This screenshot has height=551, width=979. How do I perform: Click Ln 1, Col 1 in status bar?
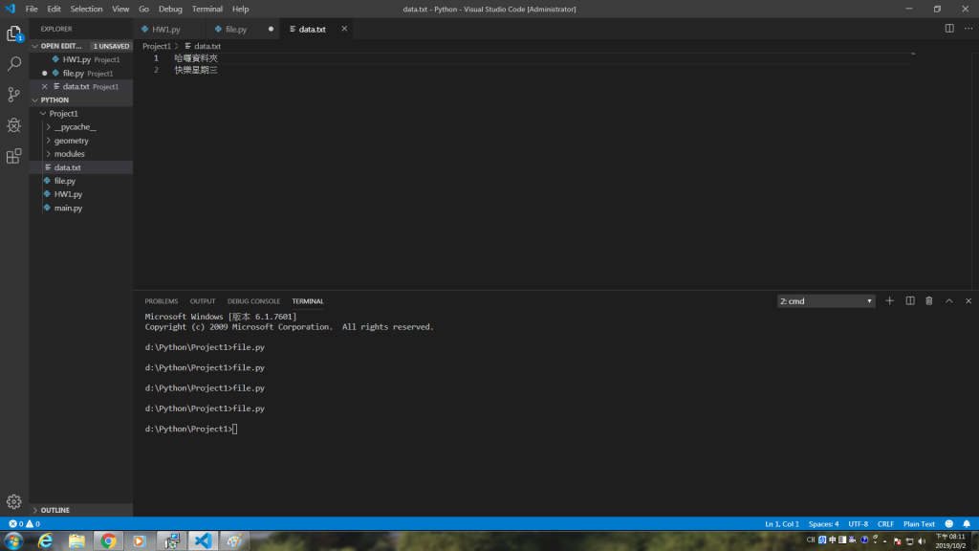782,524
